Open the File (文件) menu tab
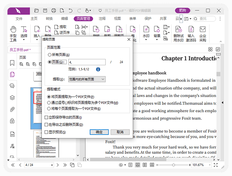232x176 pixels. pos(19,19)
